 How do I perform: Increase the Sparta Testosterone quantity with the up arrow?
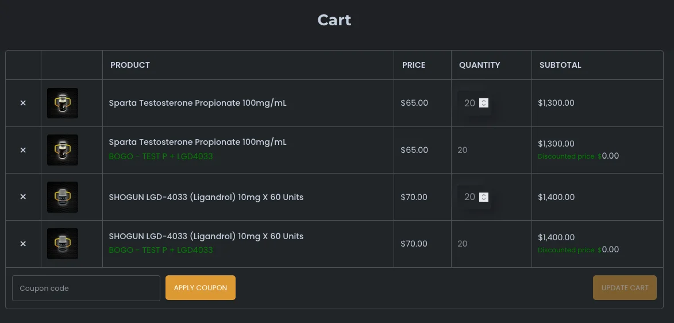[484, 101]
